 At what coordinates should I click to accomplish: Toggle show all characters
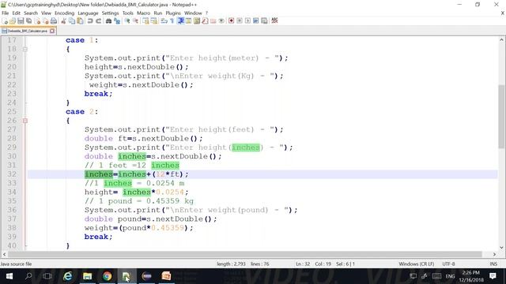pyautogui.click(x=172, y=21)
